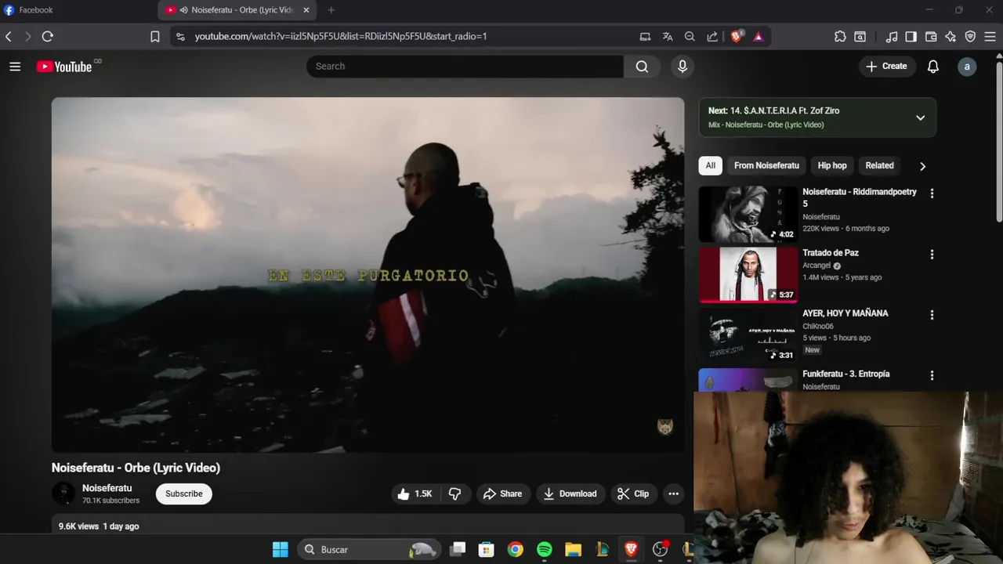Click the install app icon in address bar
This screenshot has height=564, width=1003.
click(645, 36)
